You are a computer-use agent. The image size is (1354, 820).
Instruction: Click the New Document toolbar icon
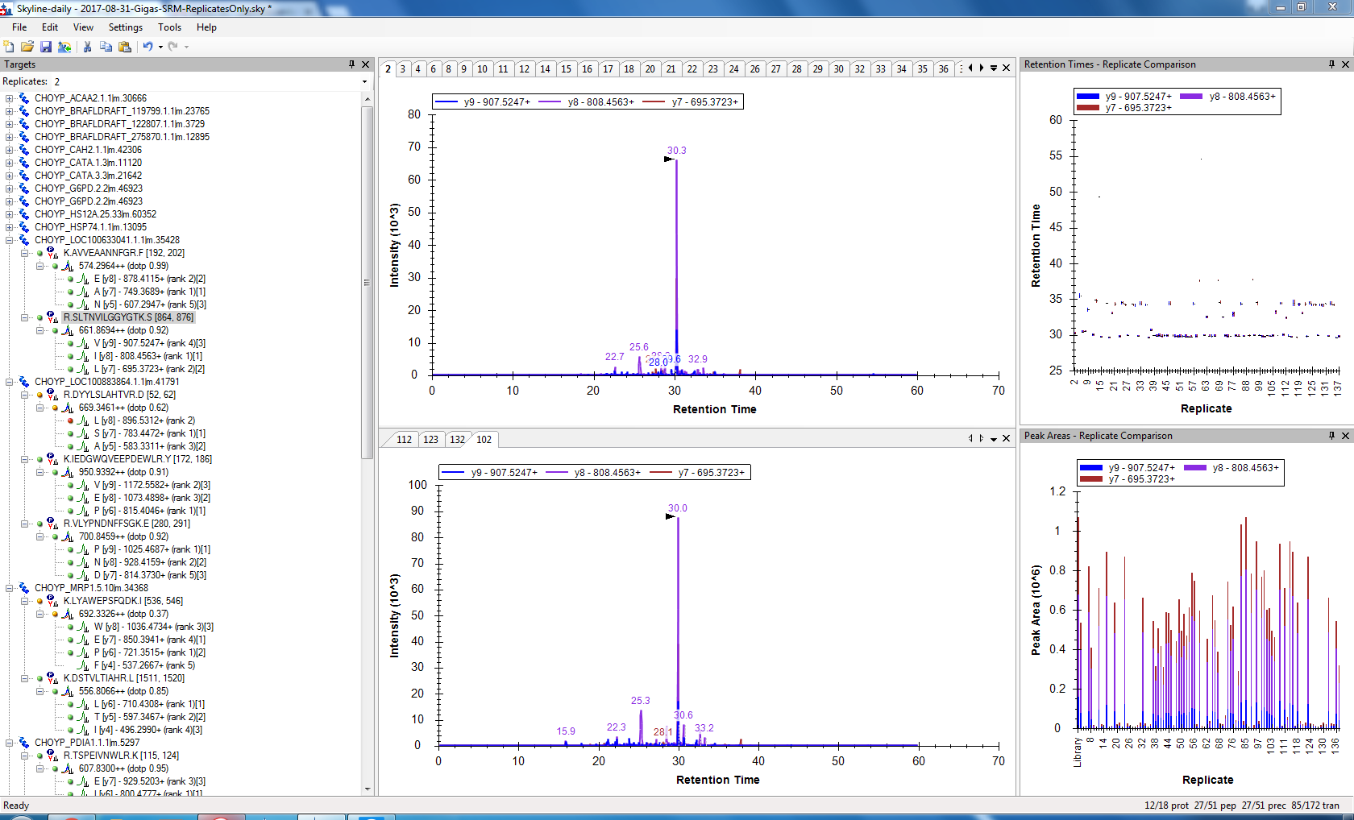point(9,47)
